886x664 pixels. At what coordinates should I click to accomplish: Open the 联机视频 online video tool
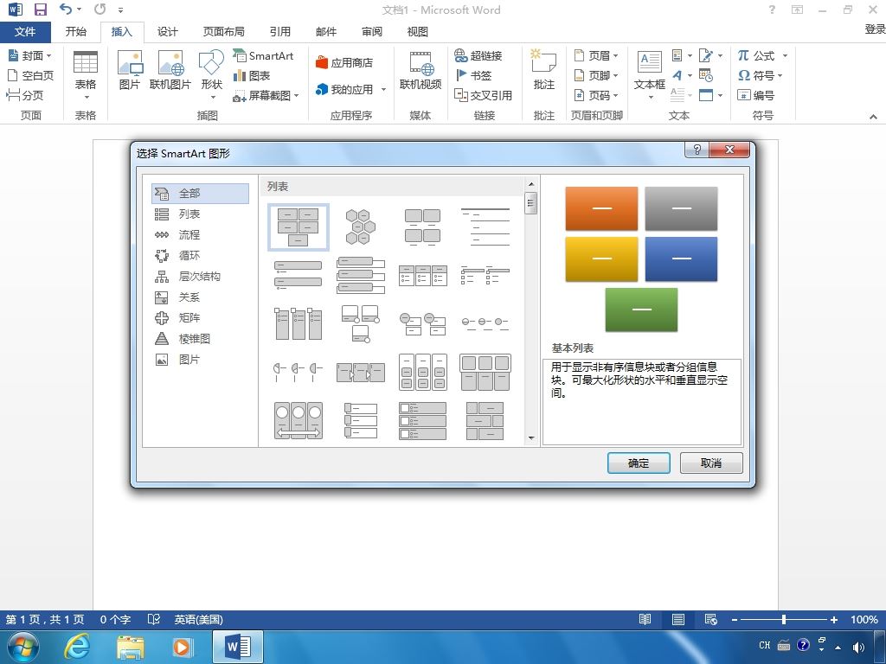(421, 70)
